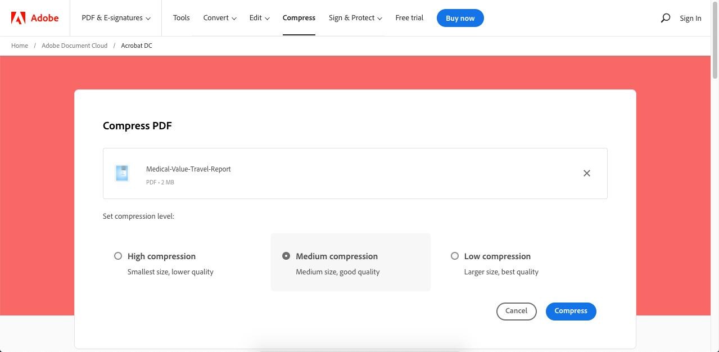Select High compression radio button
Screen dimensions: 719x352
118,256
